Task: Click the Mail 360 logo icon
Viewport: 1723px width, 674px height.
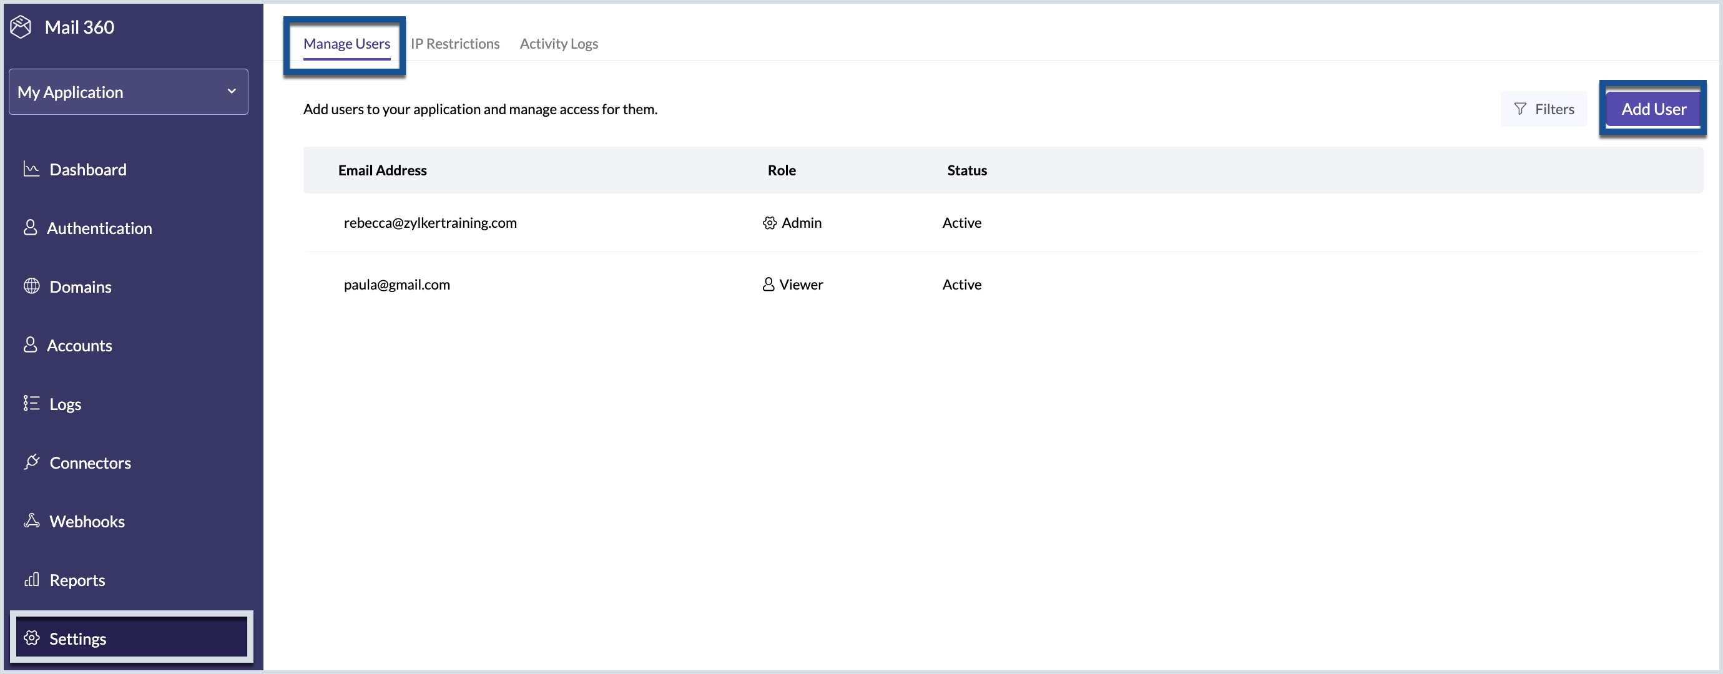Action: 21,27
